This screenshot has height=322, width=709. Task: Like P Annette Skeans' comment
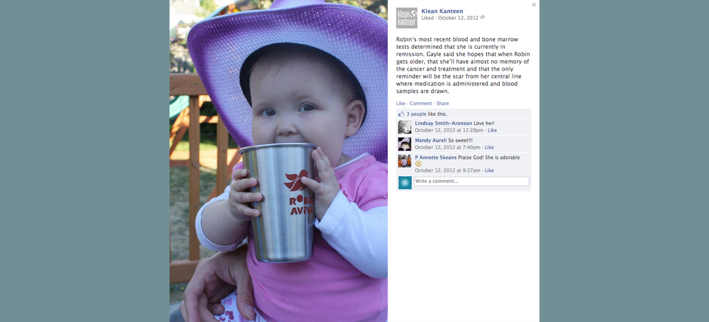(x=489, y=170)
